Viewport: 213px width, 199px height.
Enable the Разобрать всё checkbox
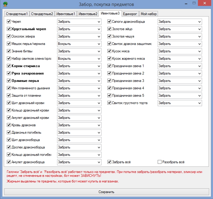click(x=159, y=162)
